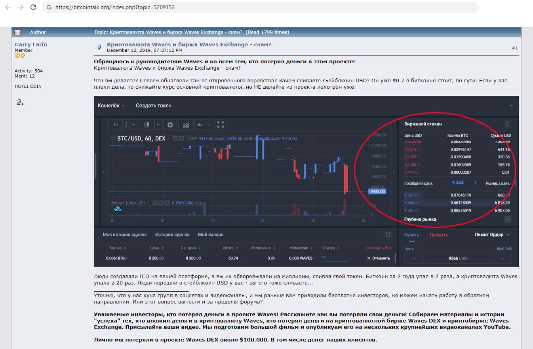533x349 pixels.
Task: Click the chart undo arrow
Action: [200, 125]
